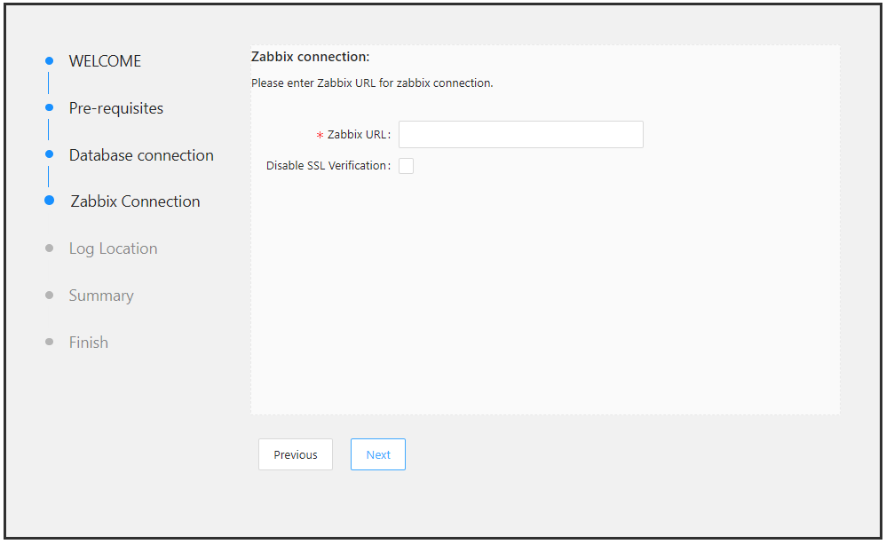
Task: Go to the Next step
Action: point(378,454)
